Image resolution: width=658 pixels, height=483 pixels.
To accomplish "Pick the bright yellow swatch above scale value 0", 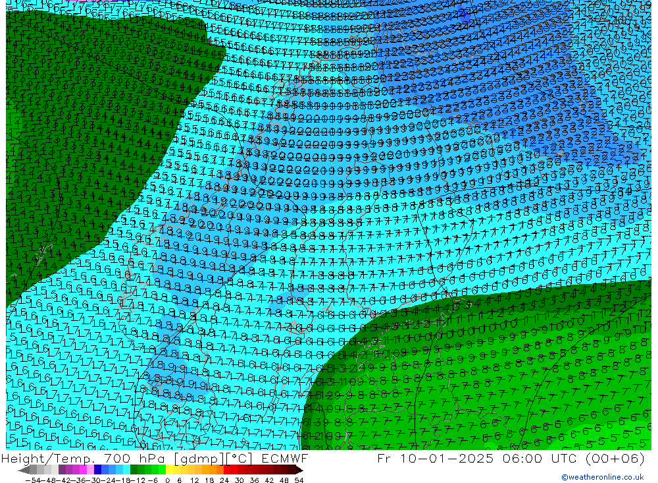I will coord(170,470).
